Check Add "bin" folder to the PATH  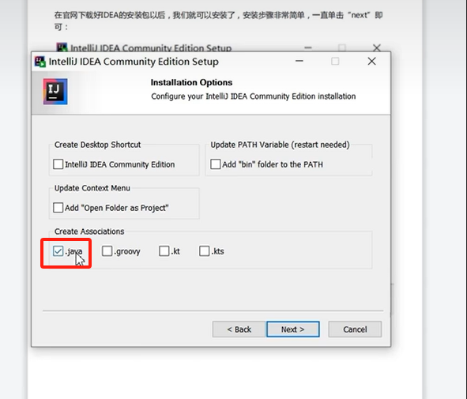click(x=216, y=164)
